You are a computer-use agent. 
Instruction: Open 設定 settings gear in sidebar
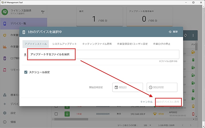(5, 113)
